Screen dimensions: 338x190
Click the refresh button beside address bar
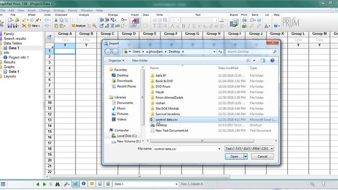click(220, 52)
